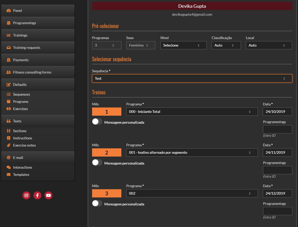Viewport: 298px width, 227px height.
Task: Click the calendar icon beside Programmings
Action: click(8, 23)
